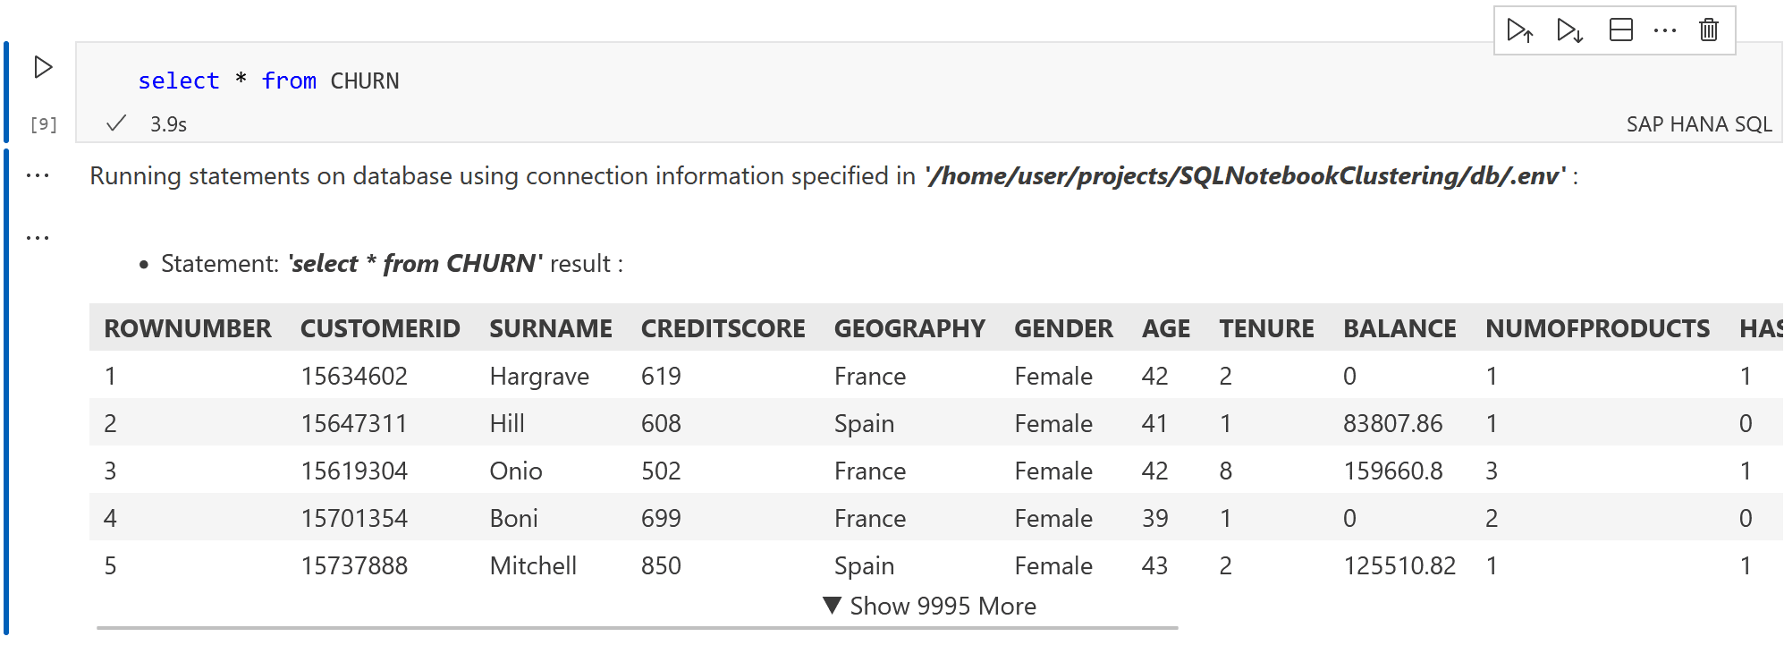
Task: Run the select from CHURN cell
Action: click(43, 67)
